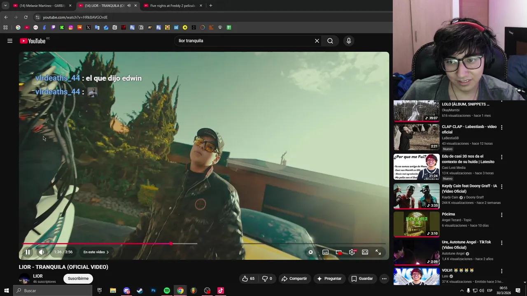Click the Compartir share button
The height and width of the screenshot is (296, 527).
pyautogui.click(x=294, y=278)
